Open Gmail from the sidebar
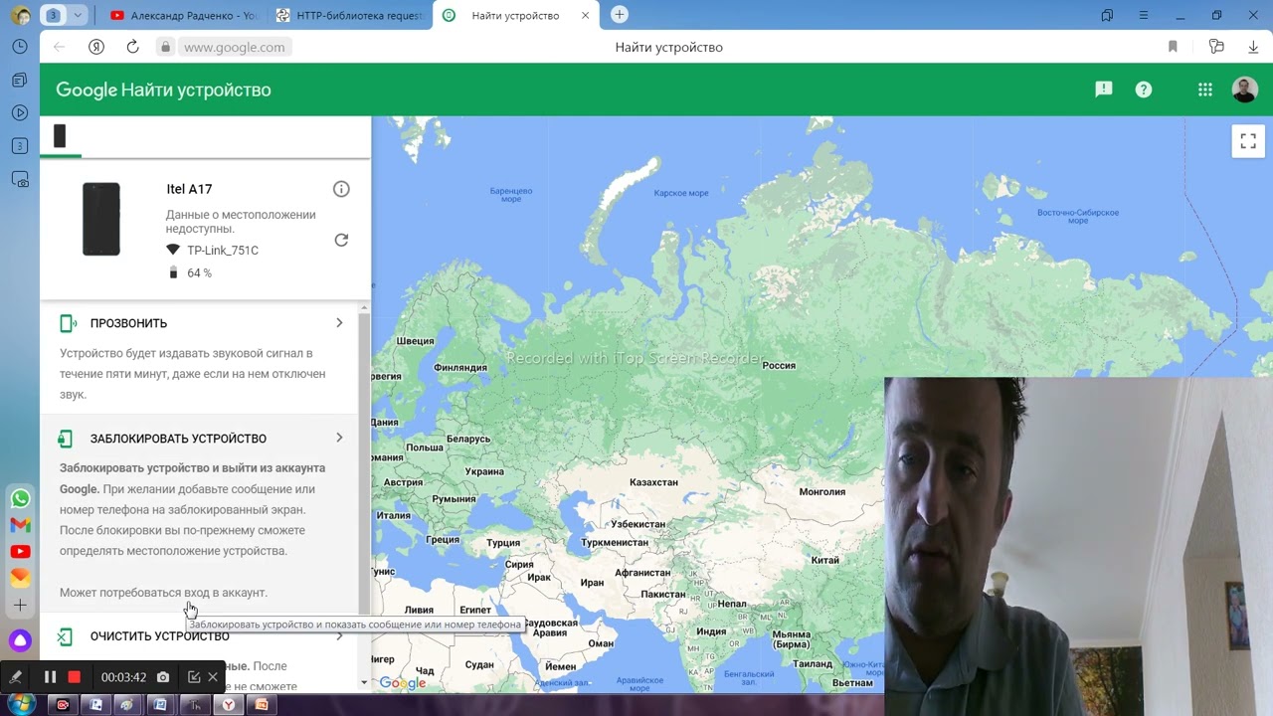The height and width of the screenshot is (716, 1273). pyautogui.click(x=20, y=525)
